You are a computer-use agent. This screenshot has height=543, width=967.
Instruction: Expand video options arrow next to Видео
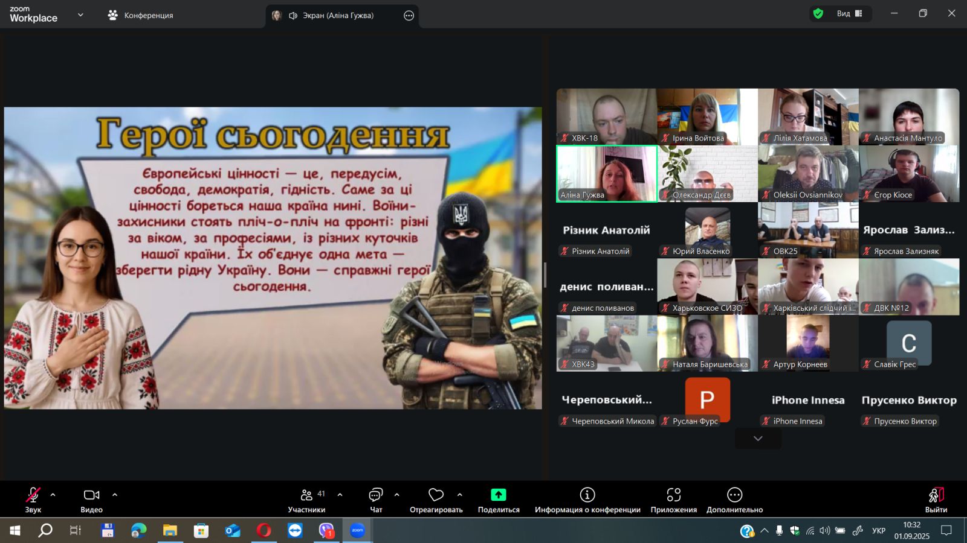(115, 495)
